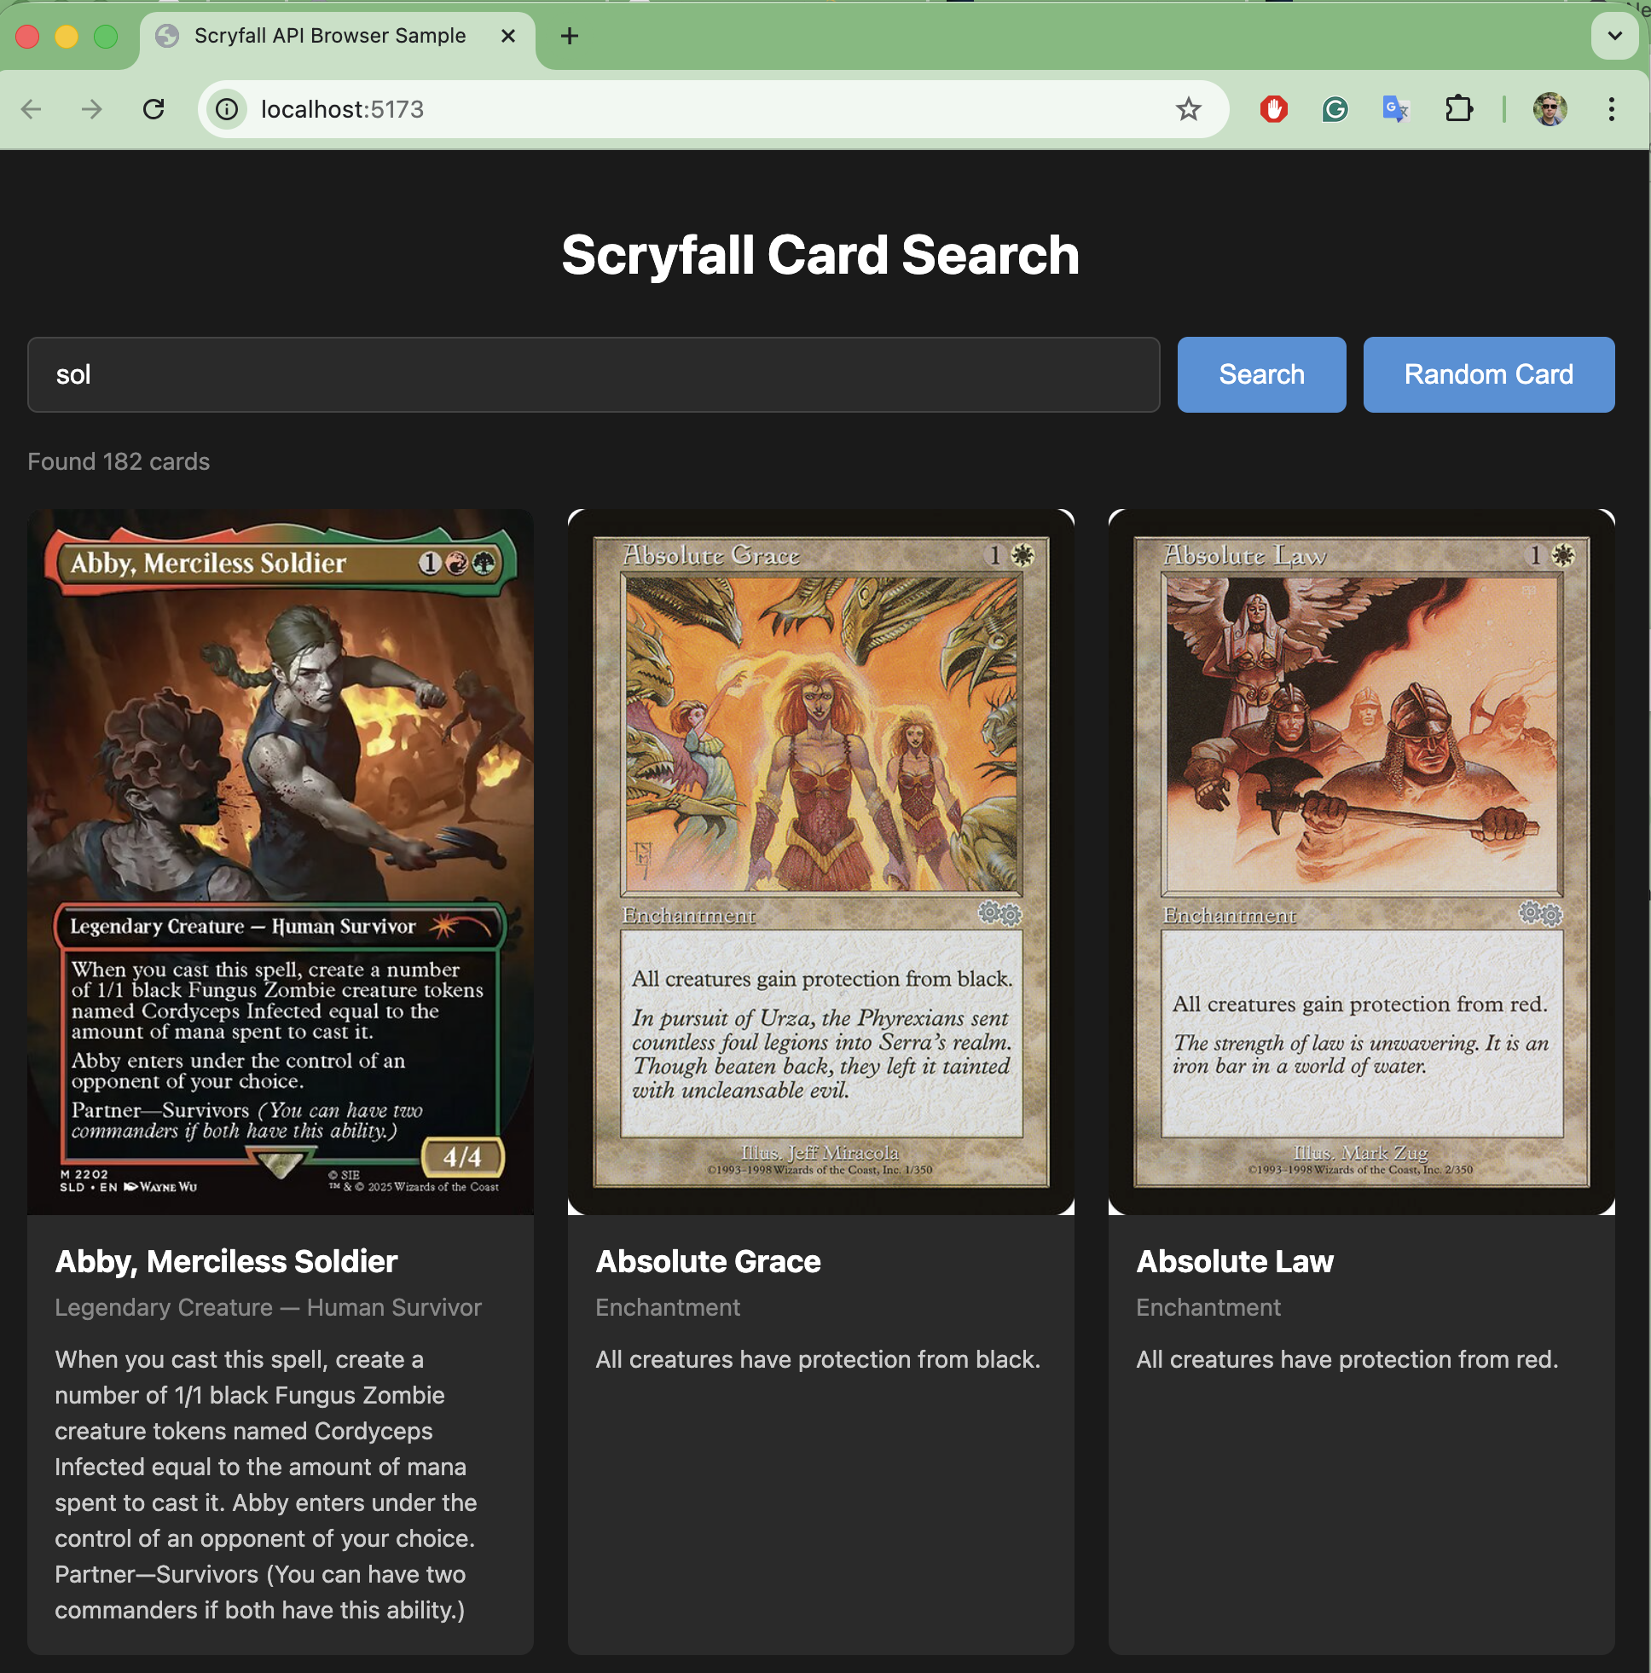This screenshot has height=1673, width=1651.
Task: Click the content blocker hand icon
Action: point(1272,108)
